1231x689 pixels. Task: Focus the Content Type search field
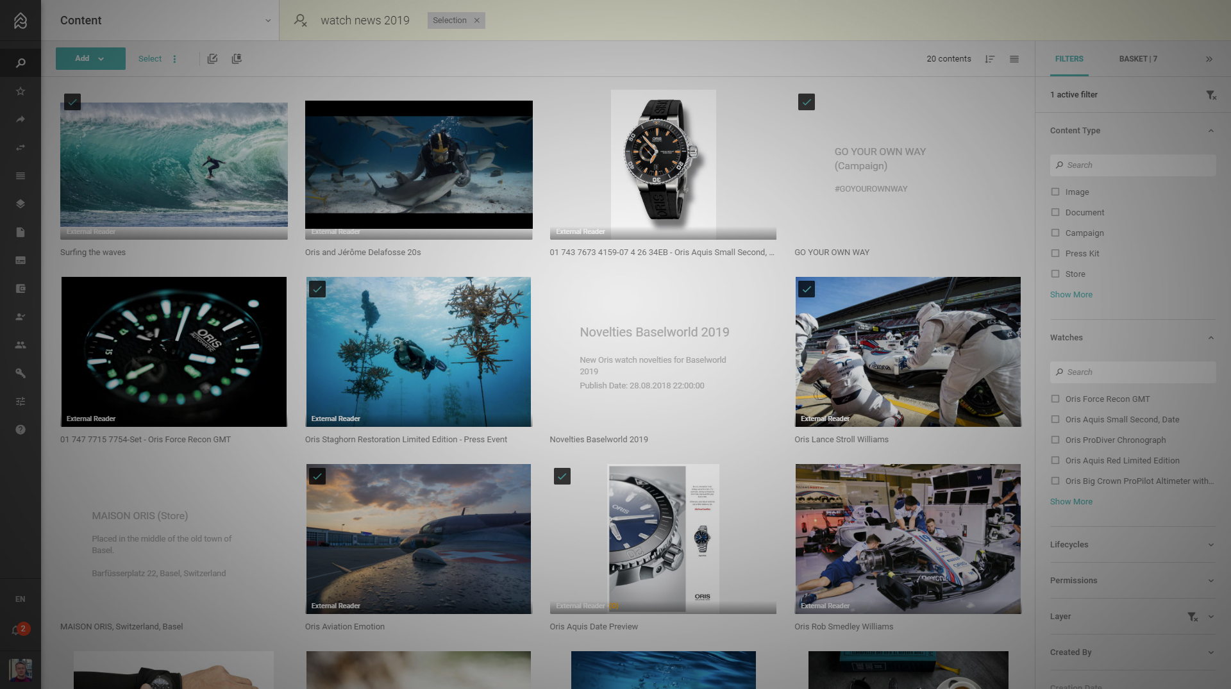[x=1132, y=165]
